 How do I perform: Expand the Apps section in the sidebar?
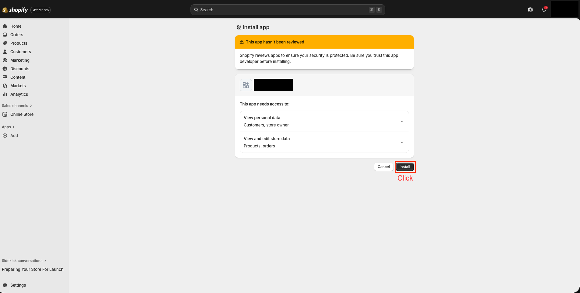[8, 127]
